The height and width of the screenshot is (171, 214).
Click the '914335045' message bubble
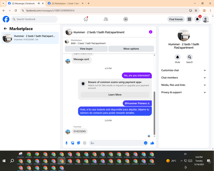[80, 131]
